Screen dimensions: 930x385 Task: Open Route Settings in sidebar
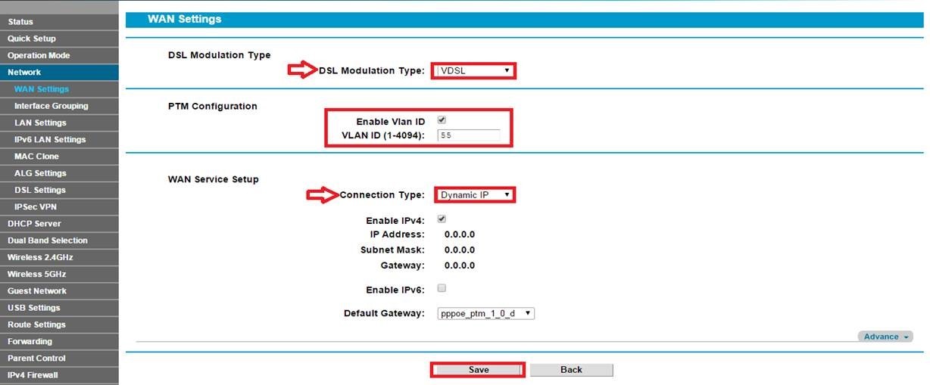59,324
